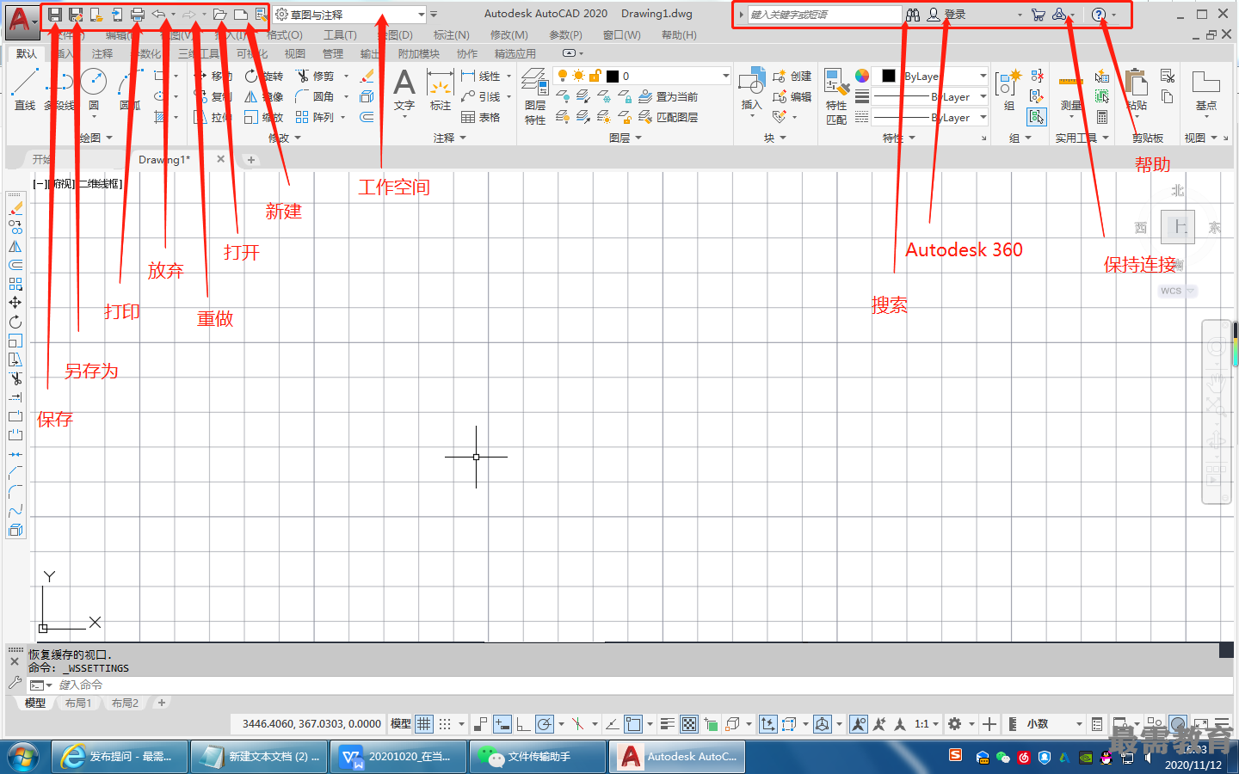Open the lineweight ByLayer dropdown
The width and height of the screenshot is (1239, 774).
click(x=983, y=96)
